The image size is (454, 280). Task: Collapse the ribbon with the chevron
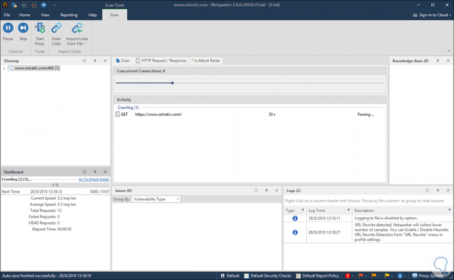coord(449,51)
